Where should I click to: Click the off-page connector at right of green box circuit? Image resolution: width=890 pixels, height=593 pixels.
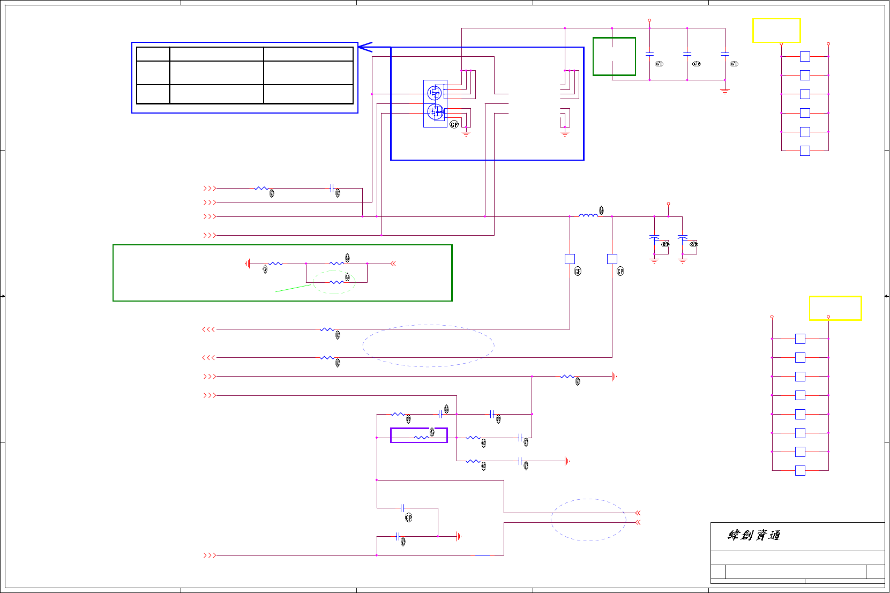(393, 264)
